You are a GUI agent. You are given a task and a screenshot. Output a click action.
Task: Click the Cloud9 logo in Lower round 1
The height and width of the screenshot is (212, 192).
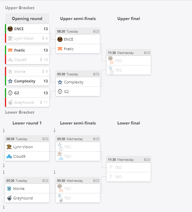pos(9,156)
